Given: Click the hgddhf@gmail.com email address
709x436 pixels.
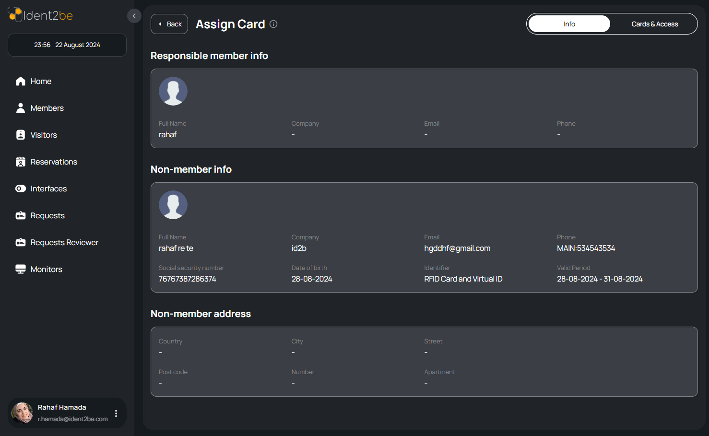Looking at the screenshot, I should (x=457, y=248).
